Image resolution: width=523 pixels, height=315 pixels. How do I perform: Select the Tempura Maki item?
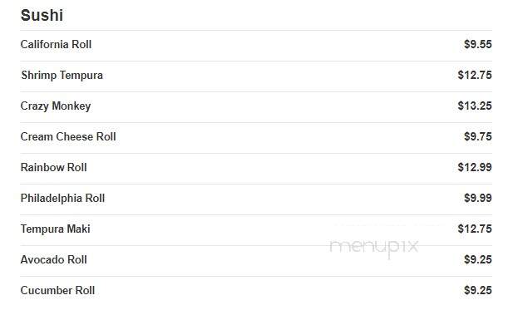point(56,229)
